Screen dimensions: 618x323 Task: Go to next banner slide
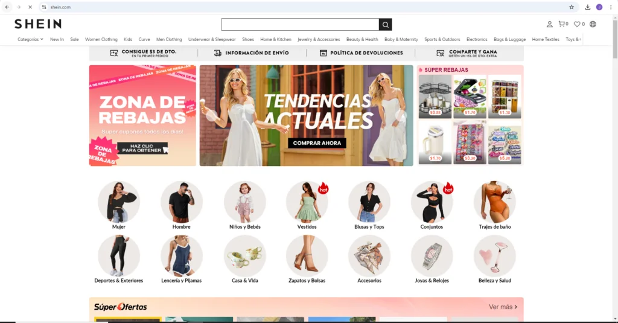(x=401, y=115)
